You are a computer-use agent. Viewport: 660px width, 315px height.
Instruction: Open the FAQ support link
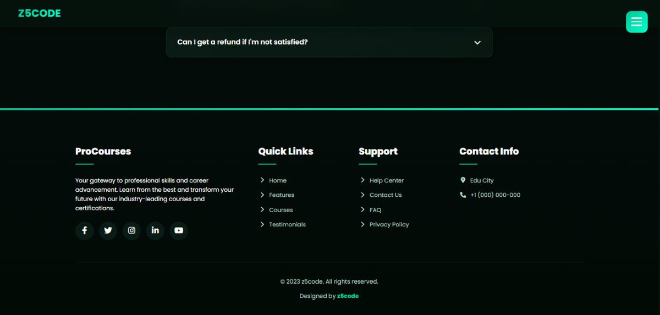pyautogui.click(x=375, y=210)
